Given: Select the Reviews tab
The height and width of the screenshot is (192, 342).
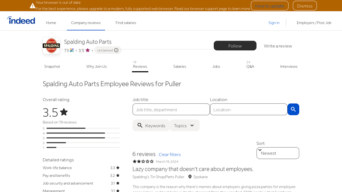Looking at the screenshot, I should click(x=140, y=66).
